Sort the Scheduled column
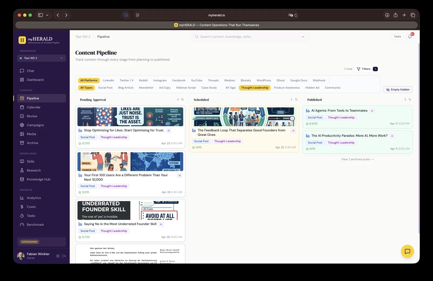433x281 pixels. (x=296, y=100)
